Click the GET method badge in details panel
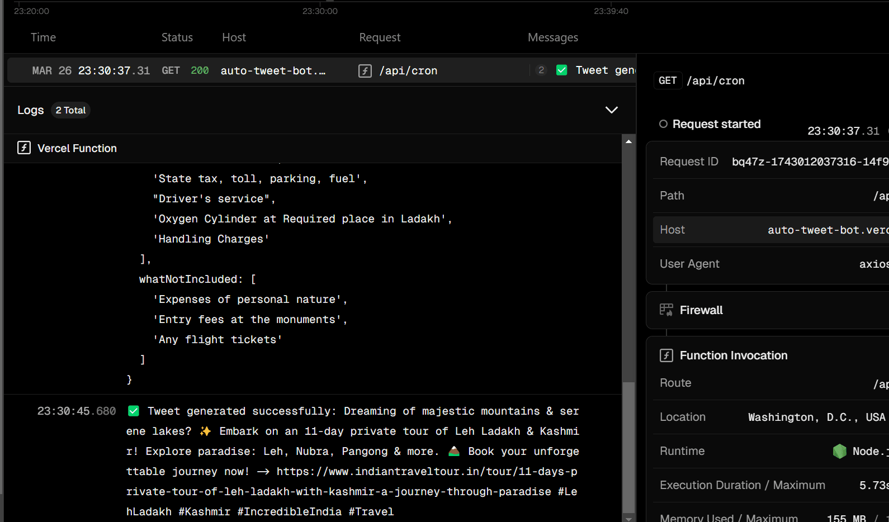889x522 pixels. pyautogui.click(x=668, y=80)
